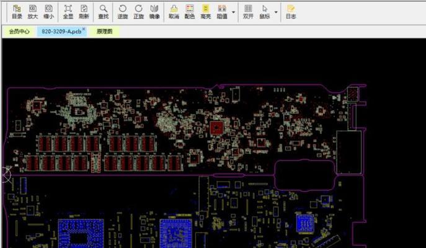
Task: Fit full view with 全显
Action: point(68,12)
